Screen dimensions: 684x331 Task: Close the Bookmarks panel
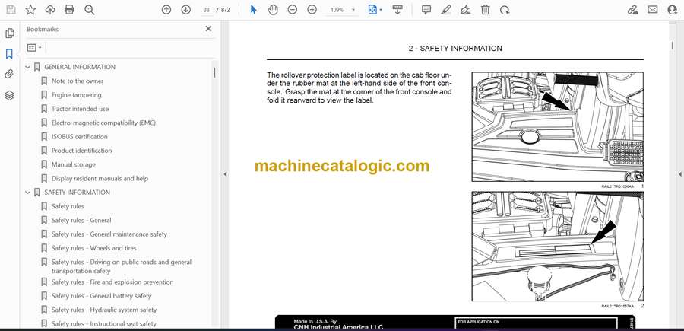(208, 29)
